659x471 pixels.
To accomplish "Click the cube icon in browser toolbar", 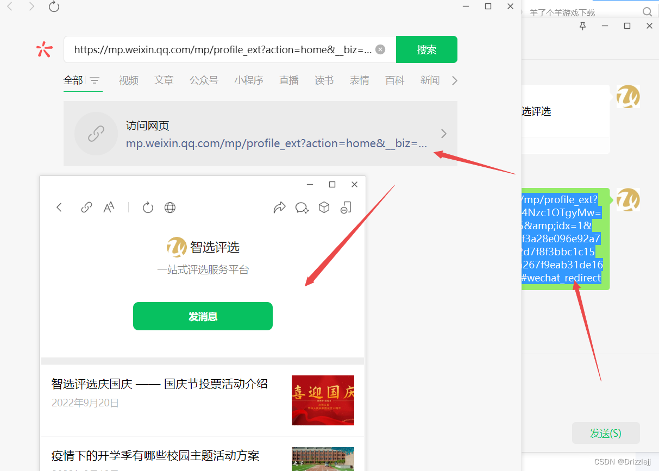I will 324,208.
